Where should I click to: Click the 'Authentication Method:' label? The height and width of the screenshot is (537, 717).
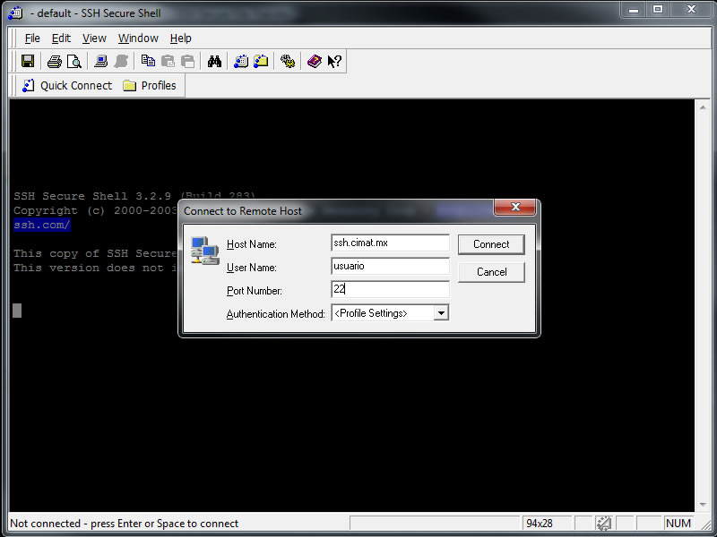(275, 314)
